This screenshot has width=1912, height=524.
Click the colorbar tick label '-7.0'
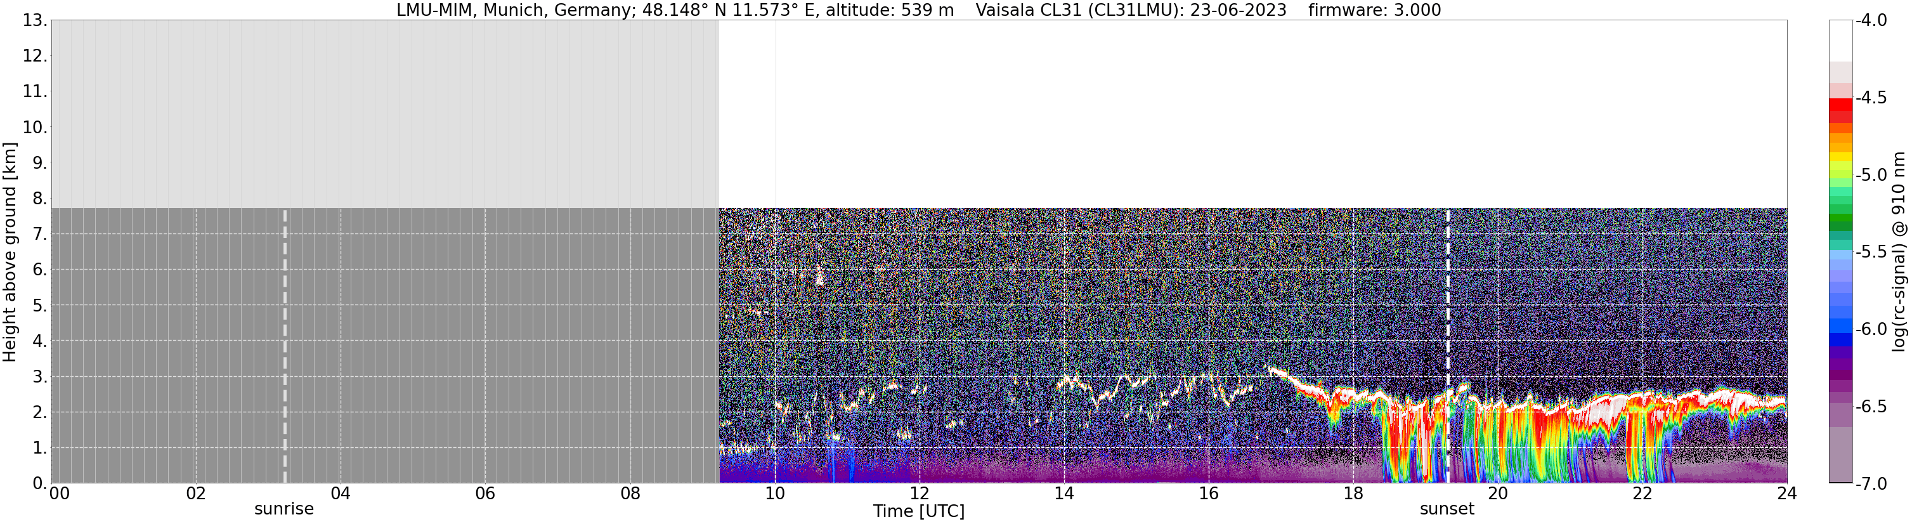[1871, 484]
